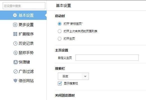
Task: Open 扩展程序 via its grid icon
Action: point(15,34)
